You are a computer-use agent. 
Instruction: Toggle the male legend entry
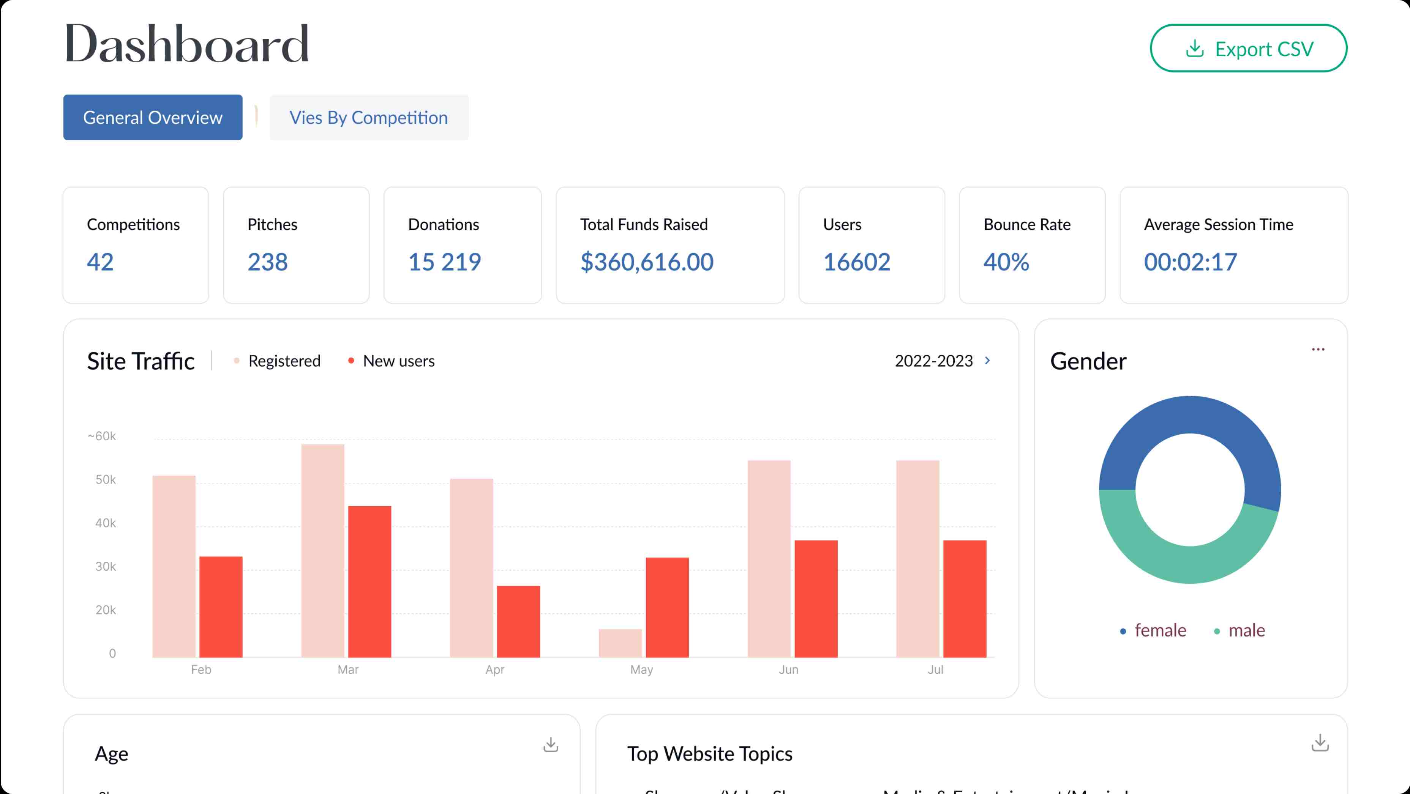click(1239, 630)
